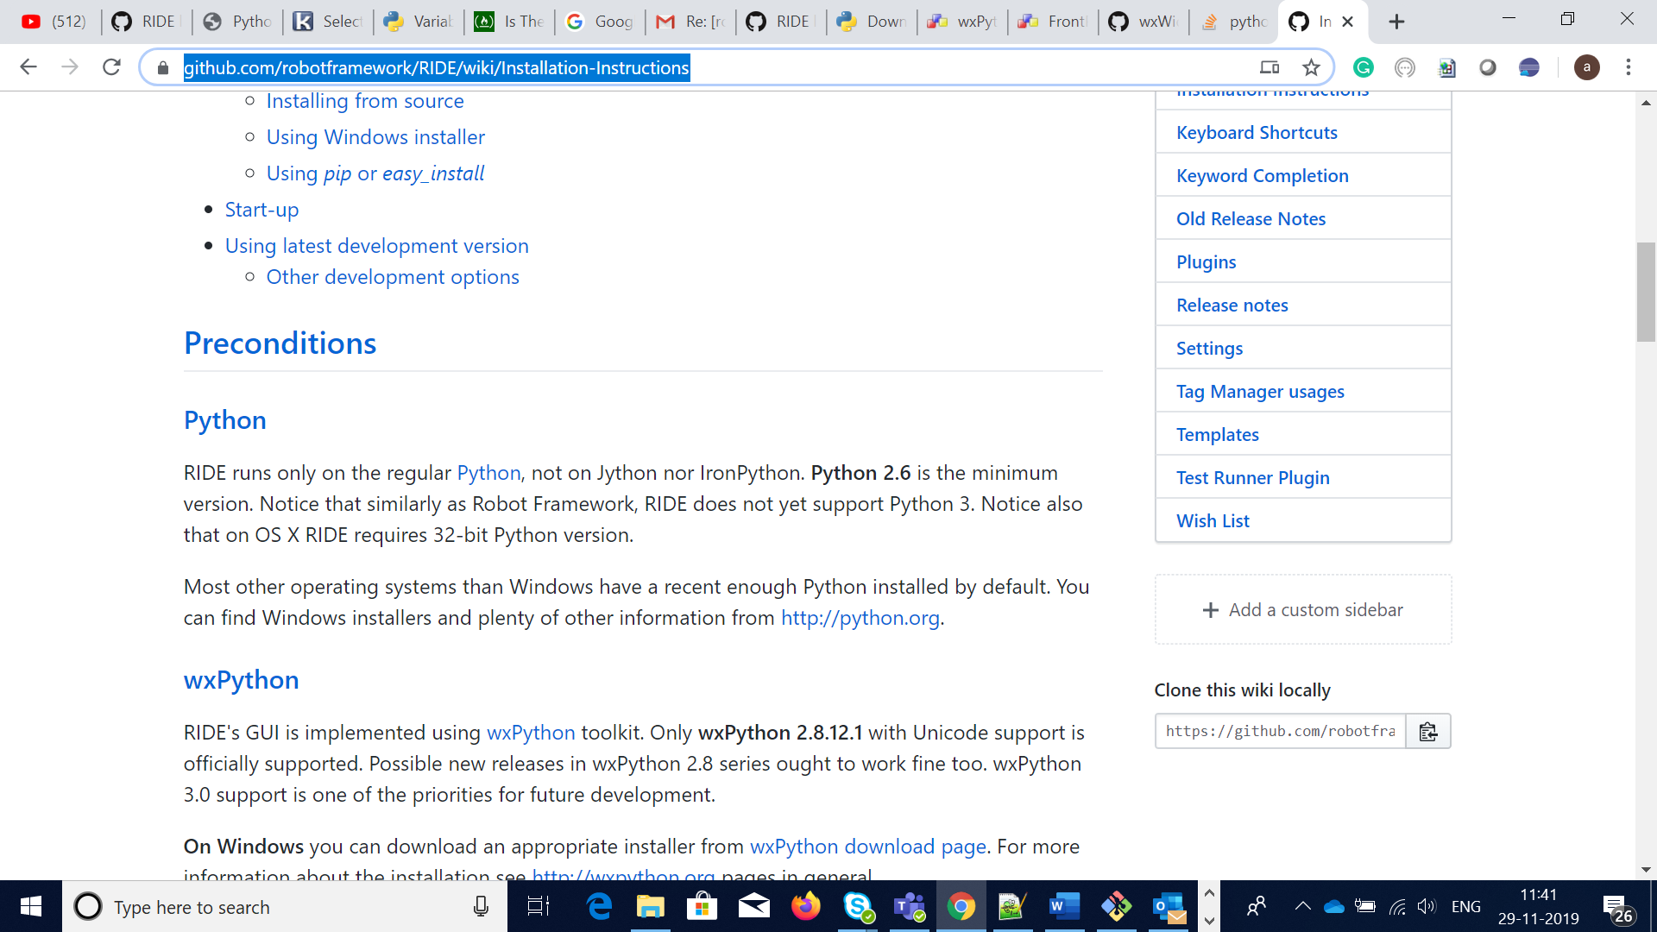Open Test Runner Plugin wiki page
This screenshot has width=1657, height=932.
[x=1252, y=477]
